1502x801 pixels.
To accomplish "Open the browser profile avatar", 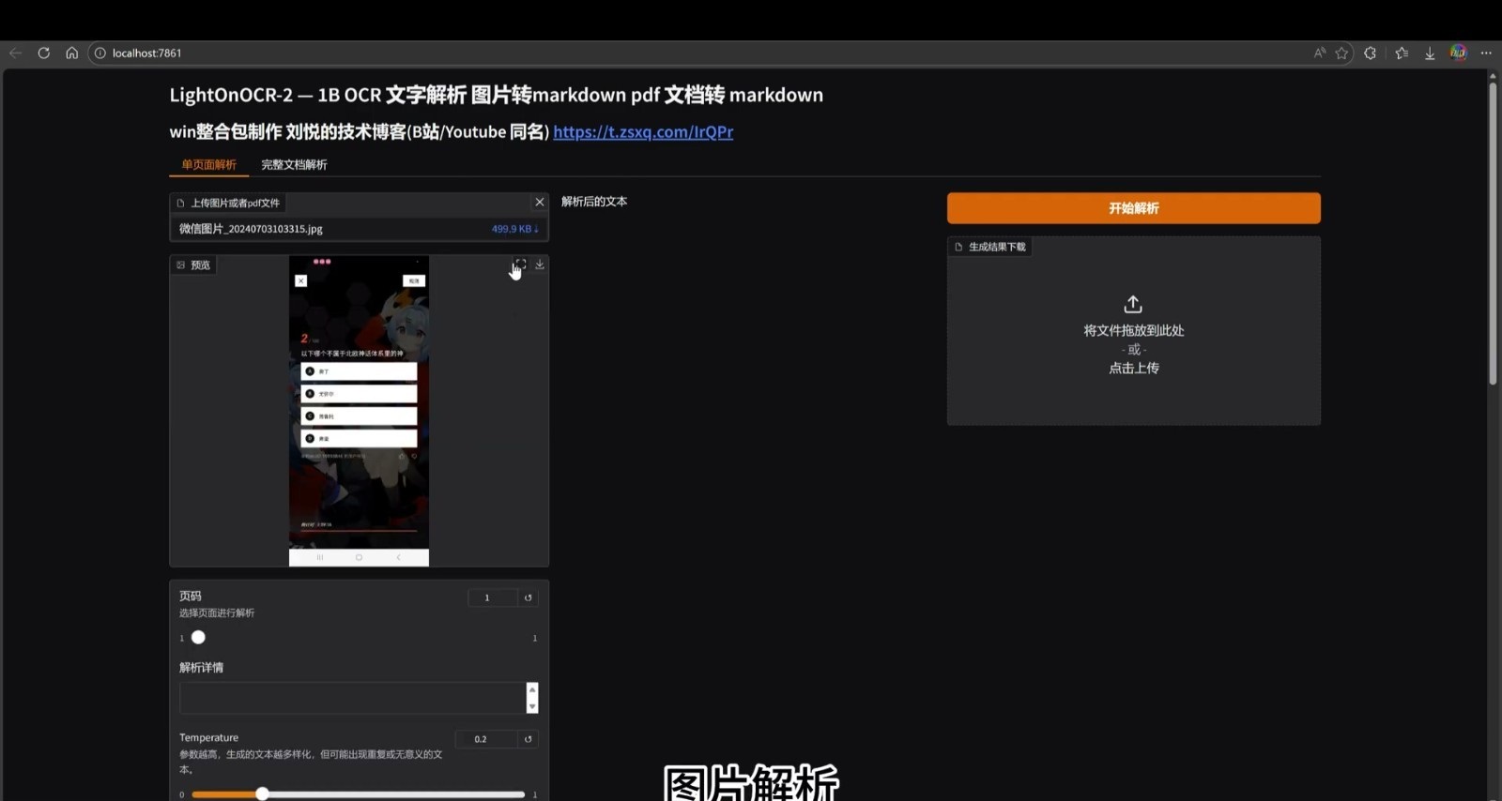I will [1458, 53].
